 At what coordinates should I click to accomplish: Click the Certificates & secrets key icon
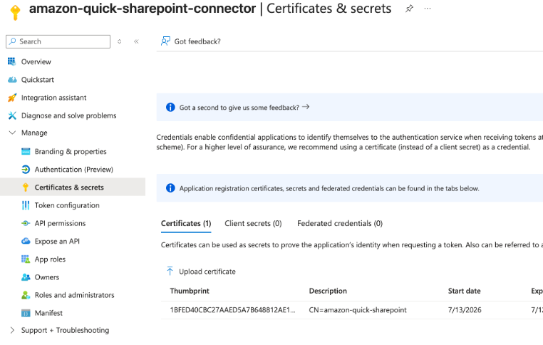(x=26, y=187)
